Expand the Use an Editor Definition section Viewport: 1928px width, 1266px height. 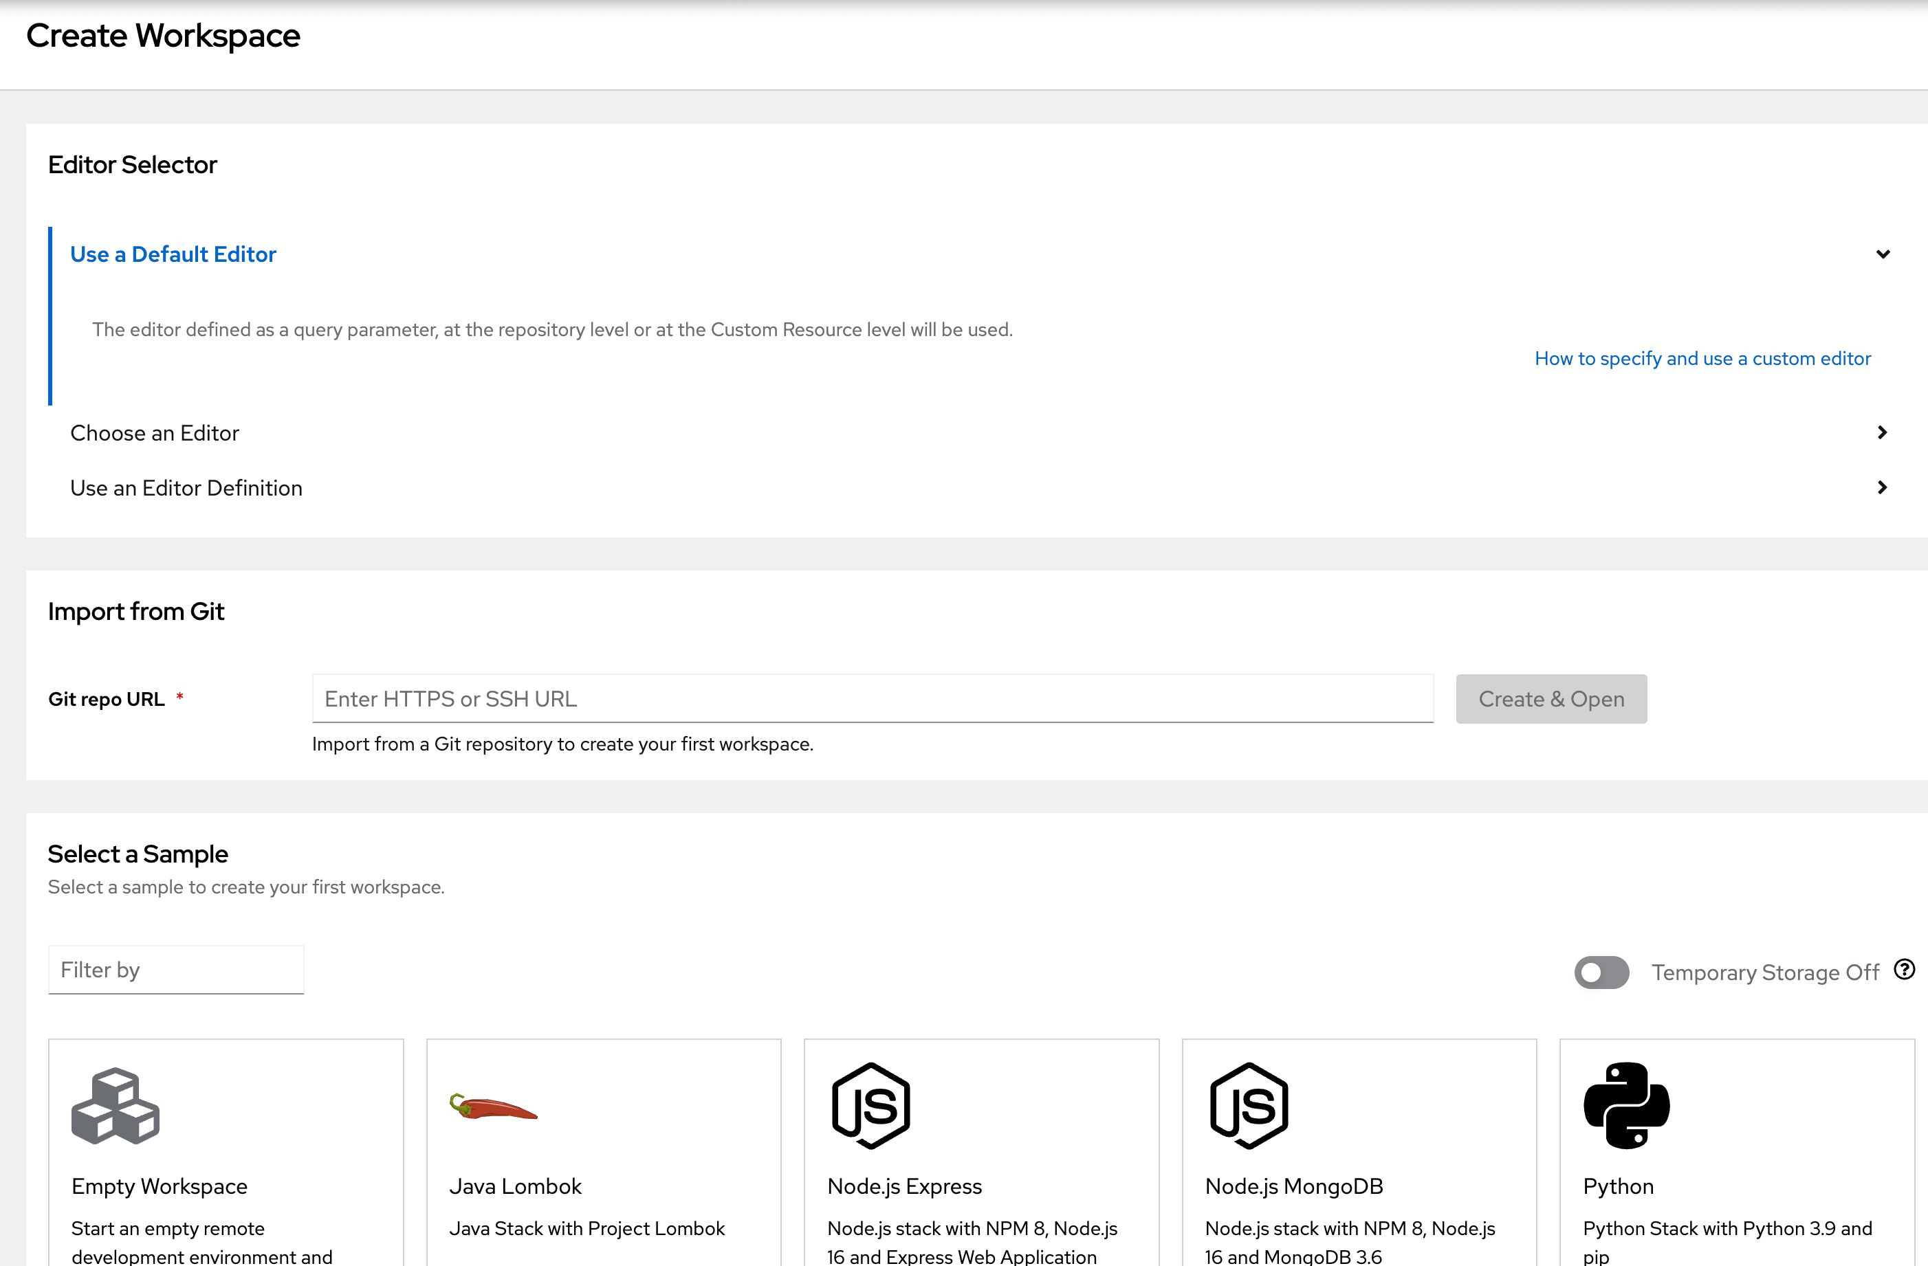[1883, 487]
